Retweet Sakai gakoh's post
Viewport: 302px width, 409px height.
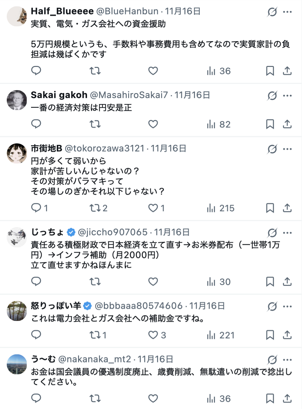pos(95,124)
